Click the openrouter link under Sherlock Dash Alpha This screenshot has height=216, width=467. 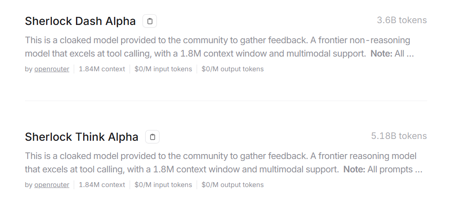click(x=52, y=69)
